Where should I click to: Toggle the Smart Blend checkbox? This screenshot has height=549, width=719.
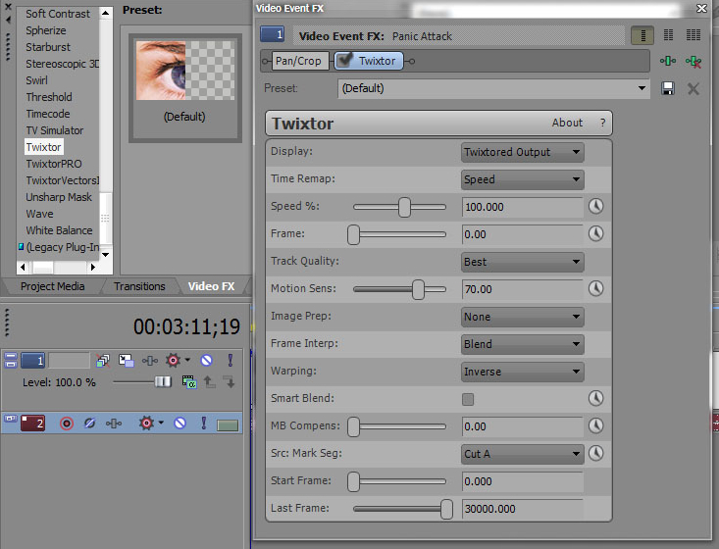tap(468, 399)
